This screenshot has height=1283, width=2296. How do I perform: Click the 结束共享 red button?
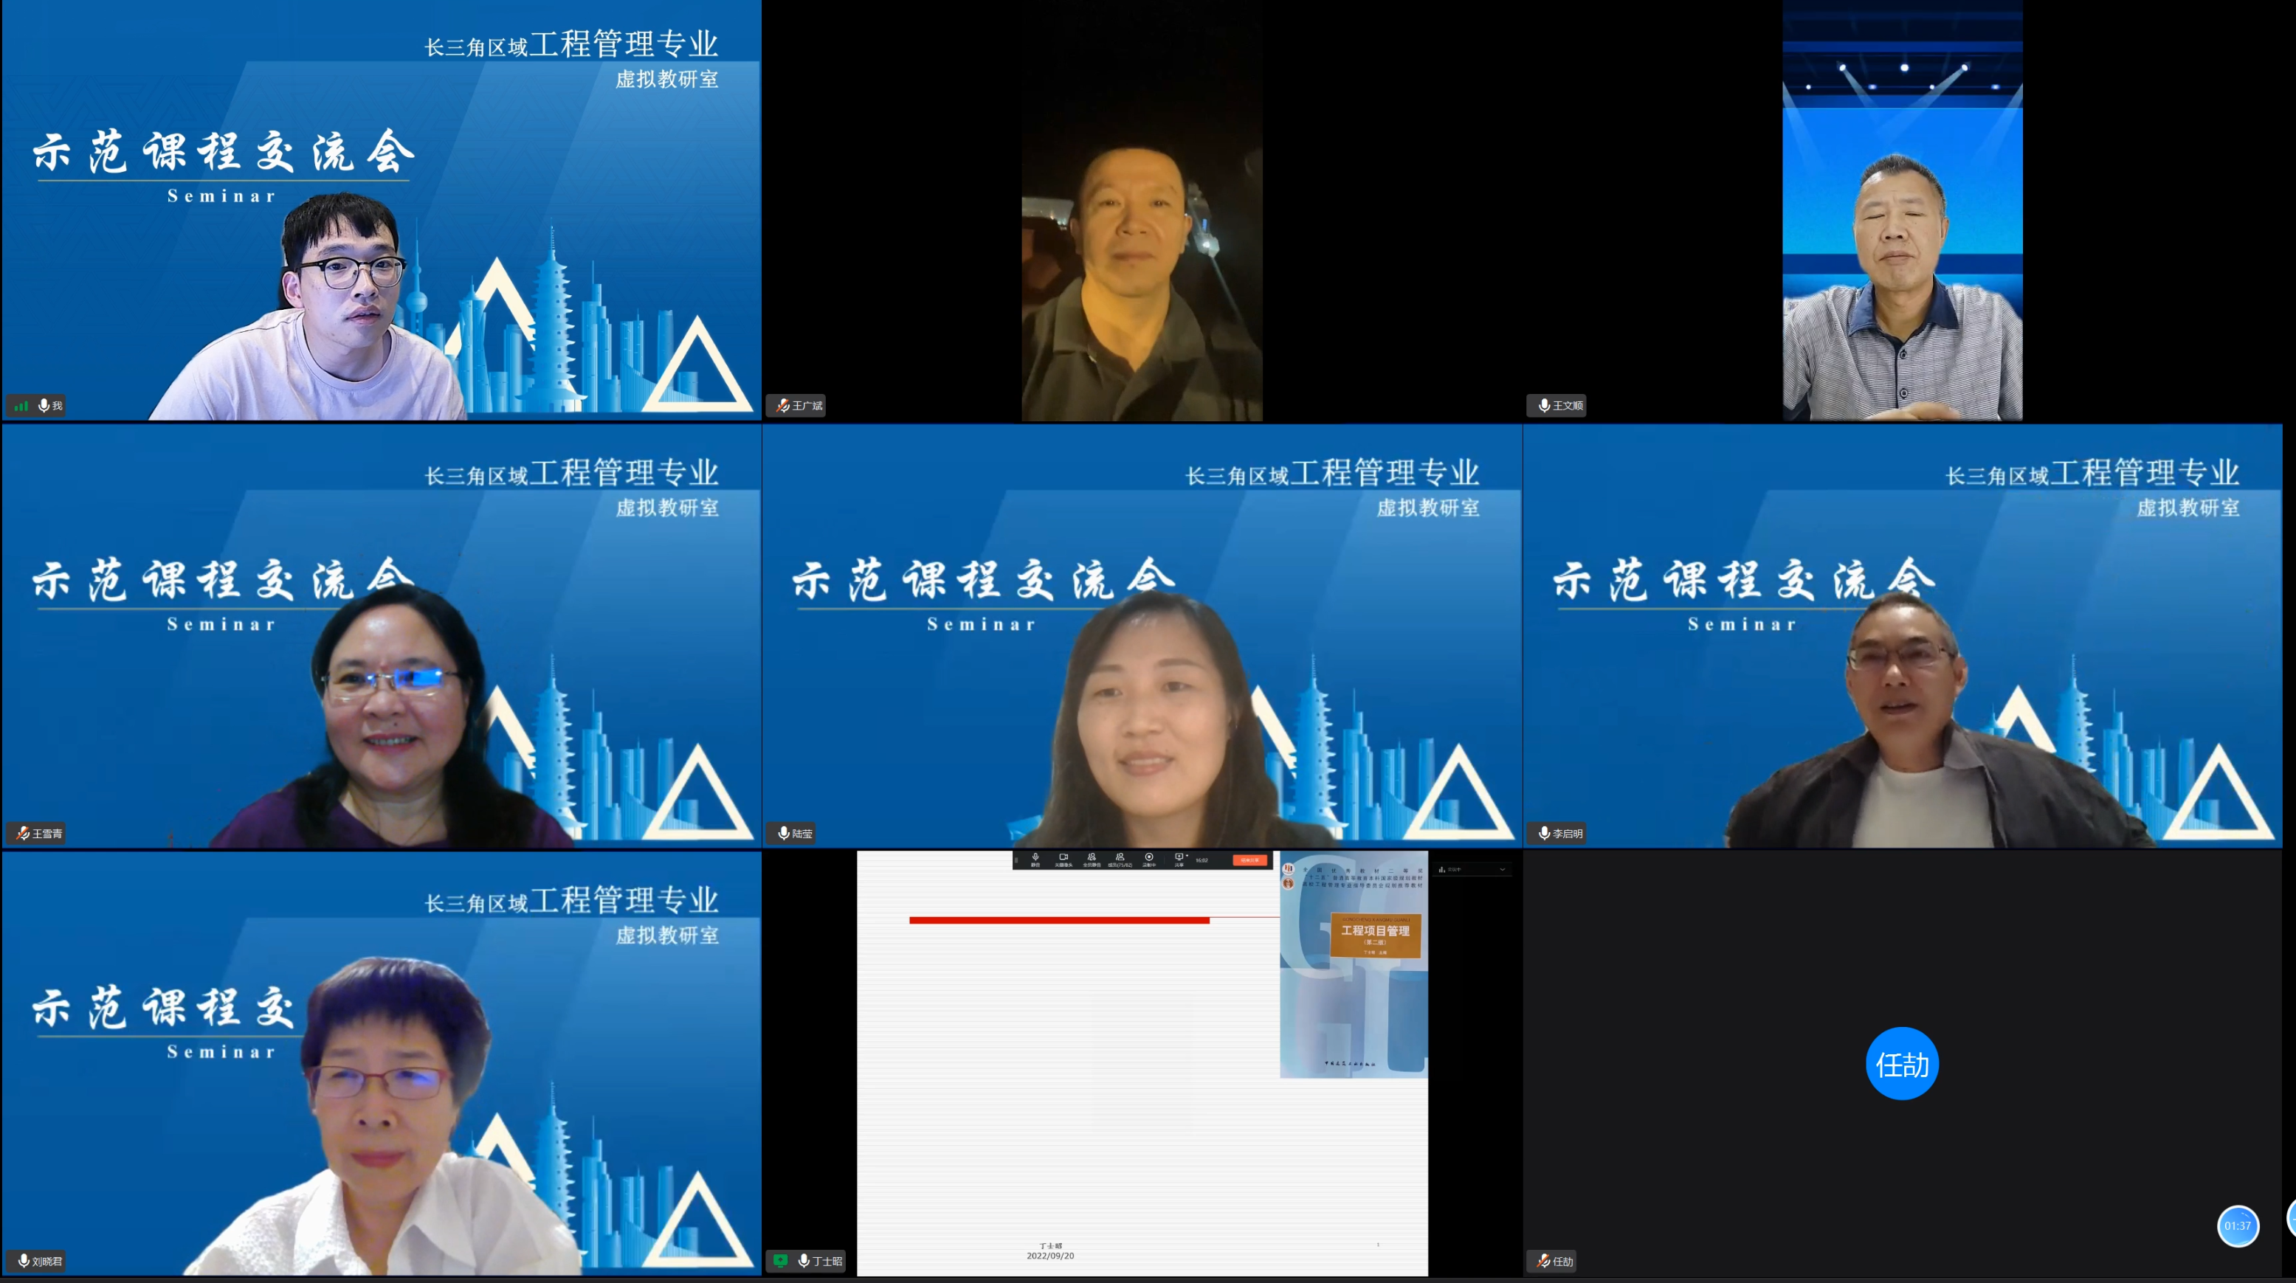[1249, 860]
